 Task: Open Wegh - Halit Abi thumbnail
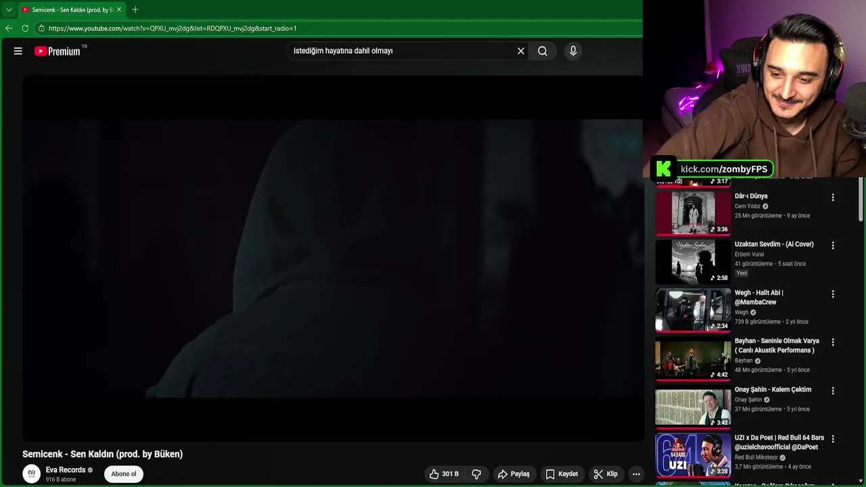pos(693,310)
